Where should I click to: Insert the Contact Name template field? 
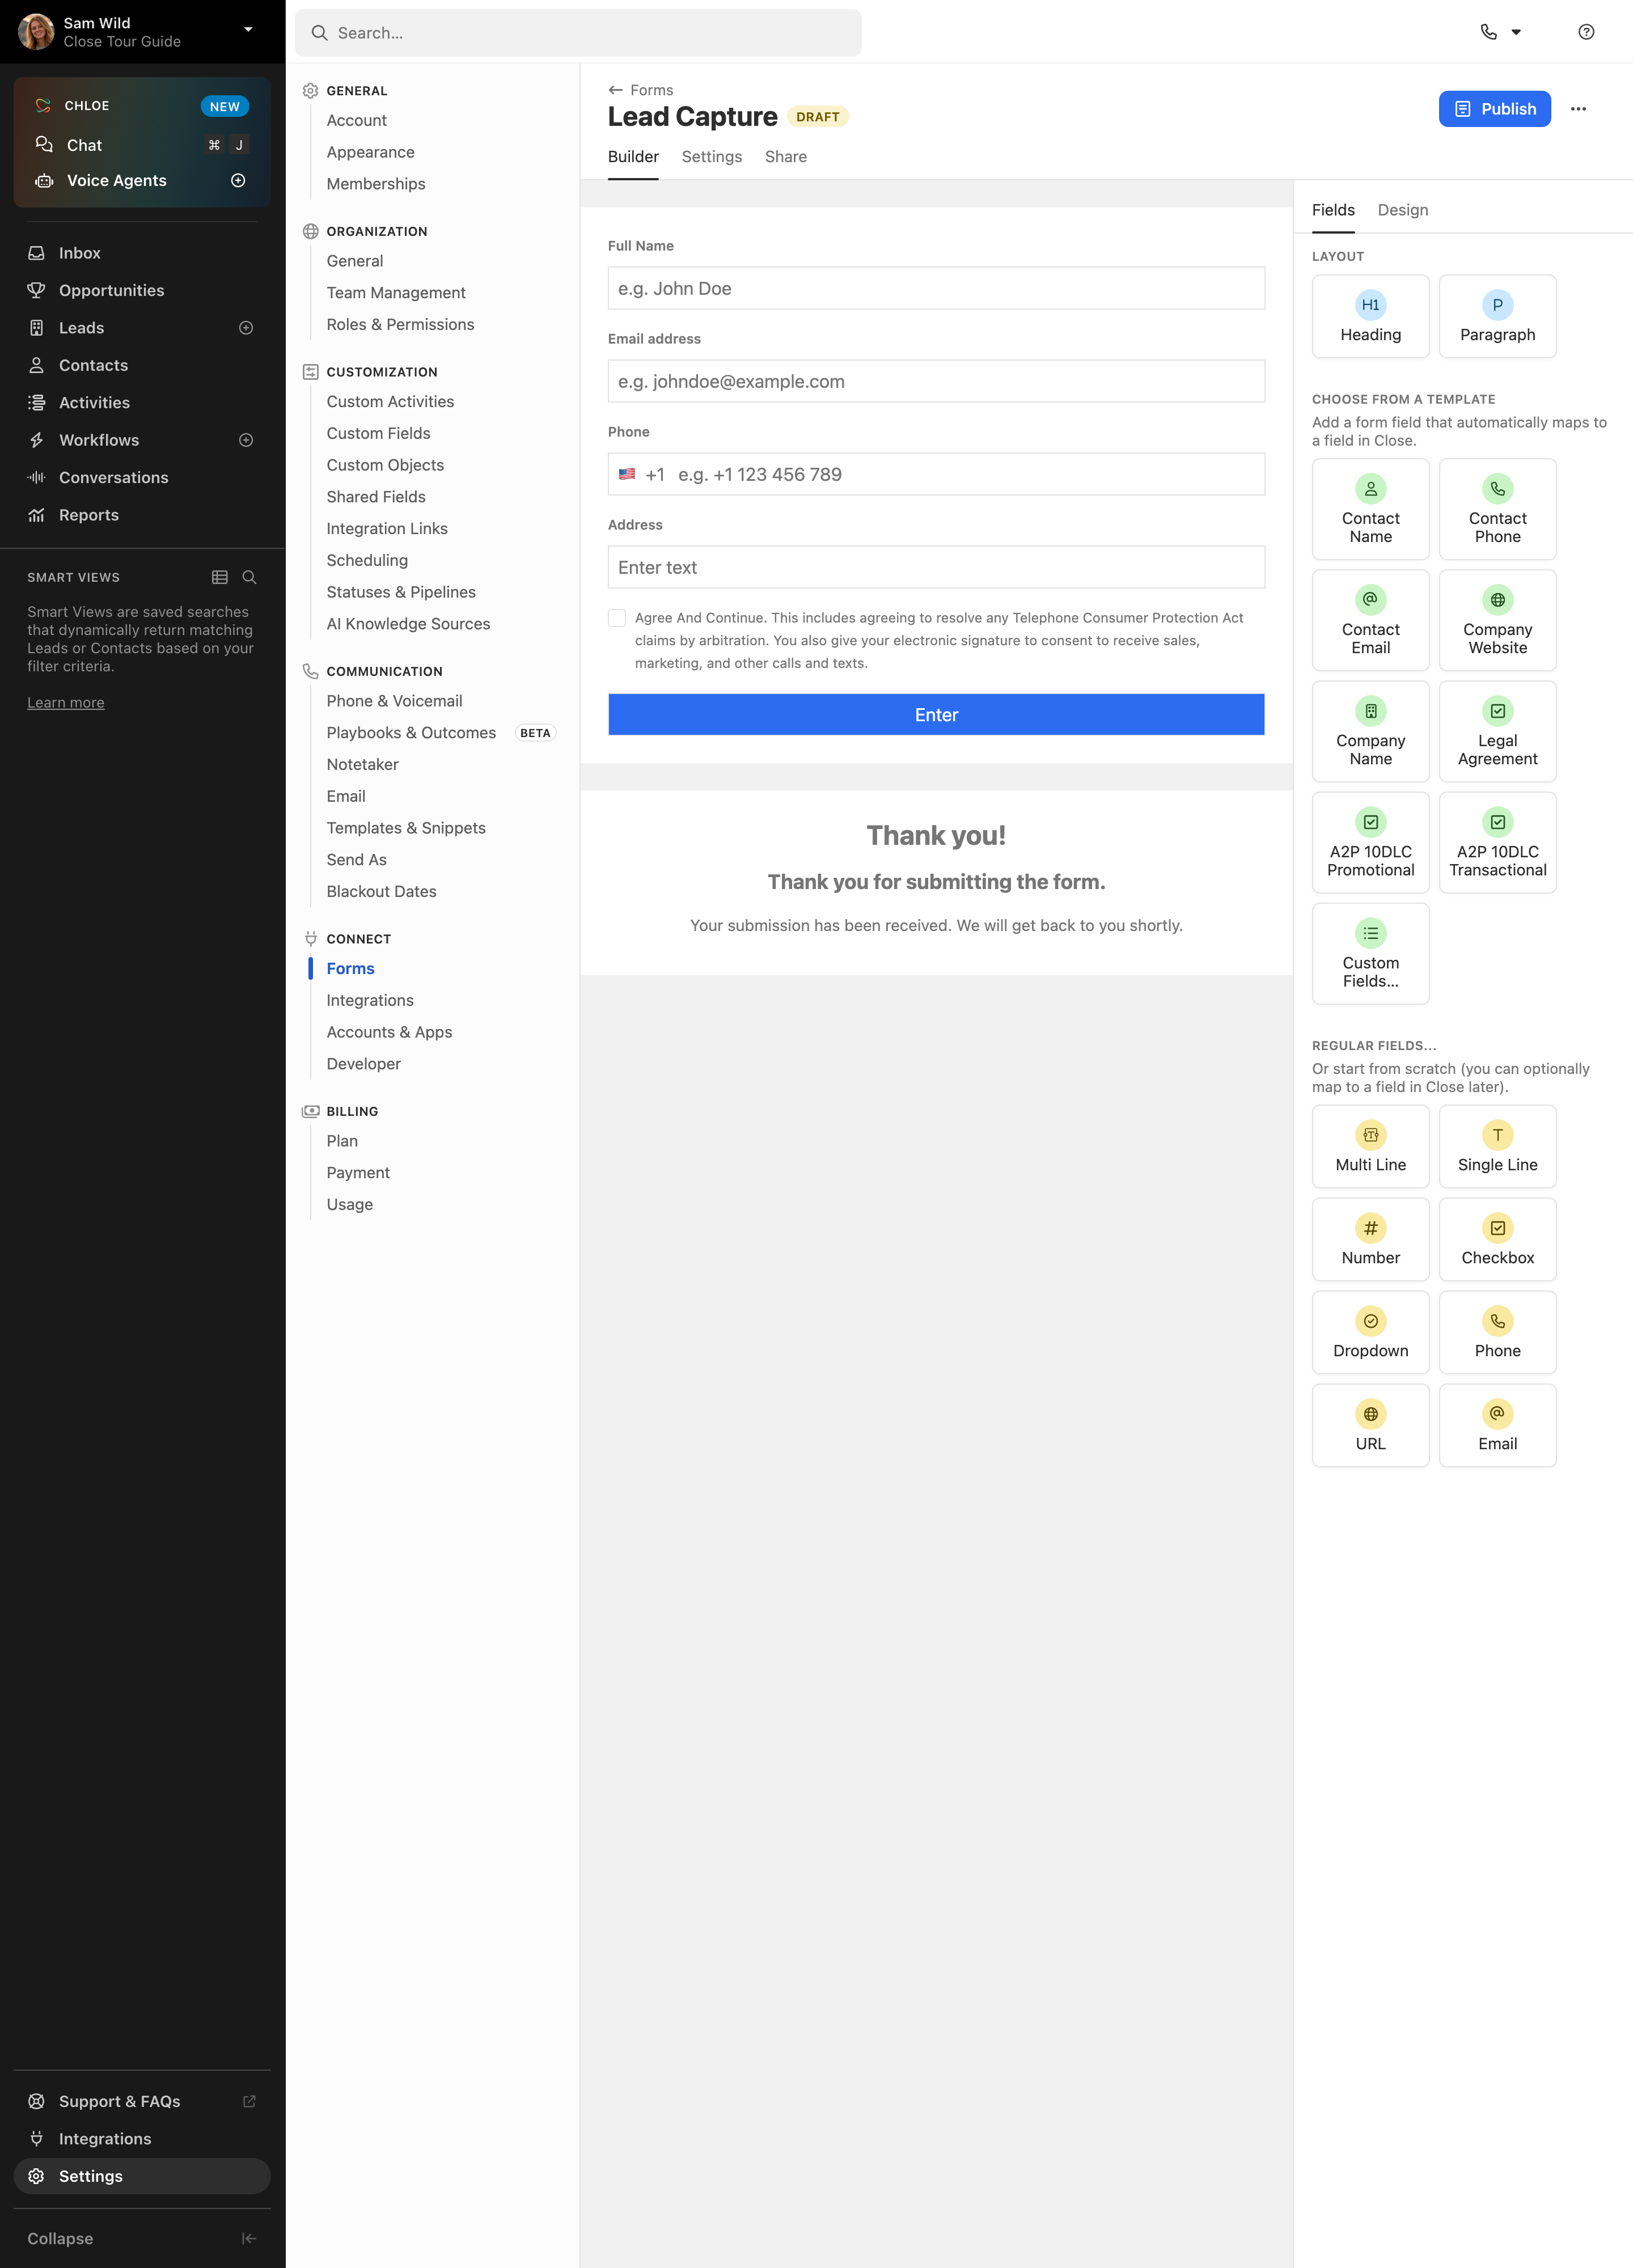(x=1370, y=509)
